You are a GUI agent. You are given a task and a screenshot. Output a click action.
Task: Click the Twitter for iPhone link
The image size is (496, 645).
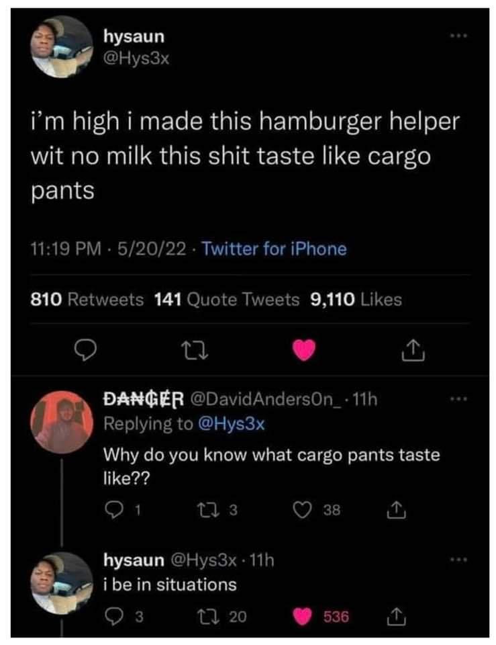coord(274,249)
